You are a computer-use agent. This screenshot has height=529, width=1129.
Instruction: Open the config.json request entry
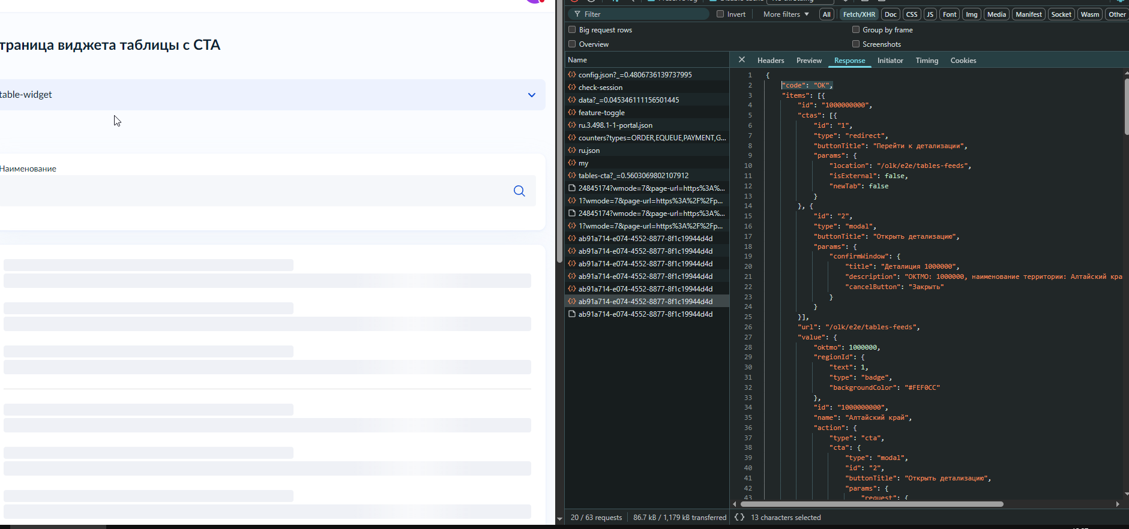click(x=634, y=75)
